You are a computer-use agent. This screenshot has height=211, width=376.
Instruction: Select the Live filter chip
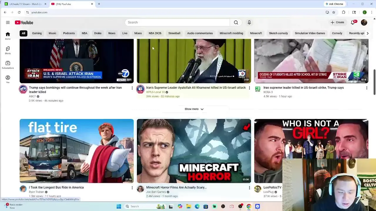pyautogui.click(x=125, y=33)
